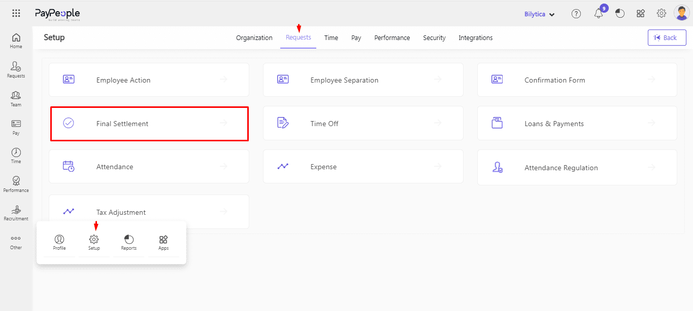Viewport: 693px width, 311px height.
Task: Open the help question mark icon
Action: click(x=576, y=14)
